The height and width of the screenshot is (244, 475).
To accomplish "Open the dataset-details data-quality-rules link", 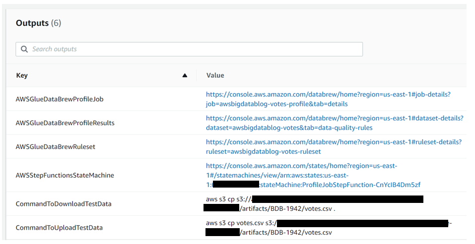I will [335, 123].
